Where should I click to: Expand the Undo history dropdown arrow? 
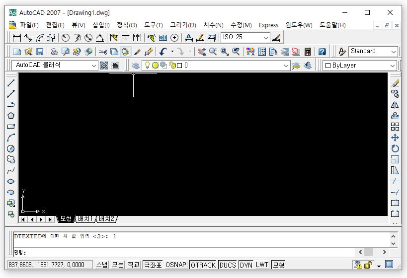[x=172, y=52]
